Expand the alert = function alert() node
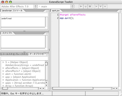This screenshot has height=96, width=122. click(3, 74)
